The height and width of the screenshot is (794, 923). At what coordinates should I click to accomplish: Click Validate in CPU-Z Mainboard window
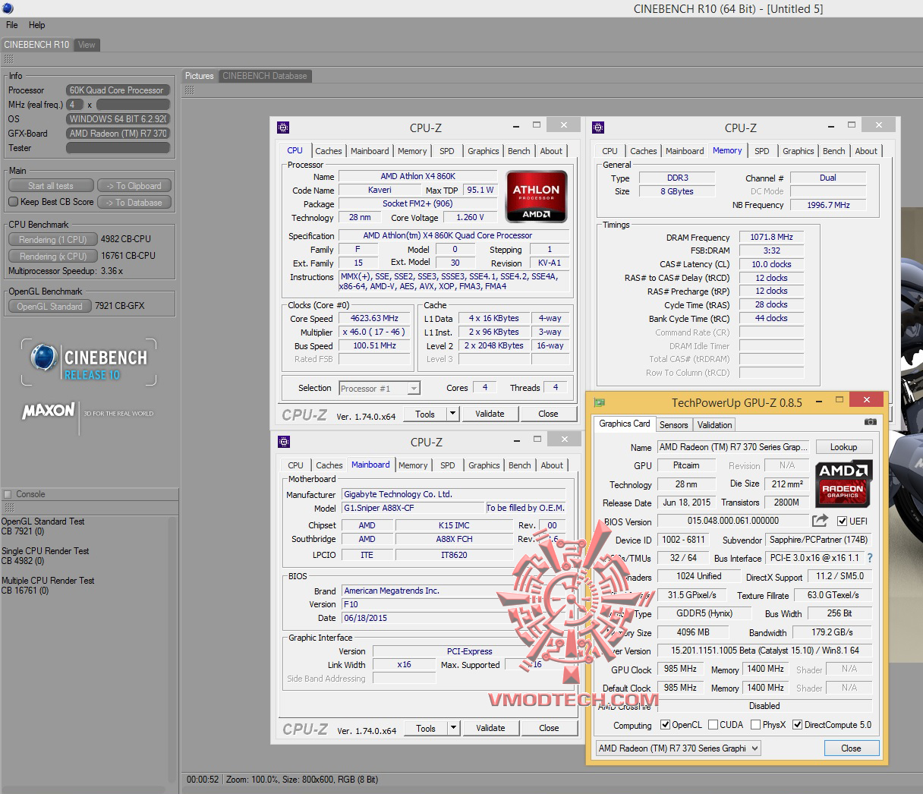pos(490,728)
